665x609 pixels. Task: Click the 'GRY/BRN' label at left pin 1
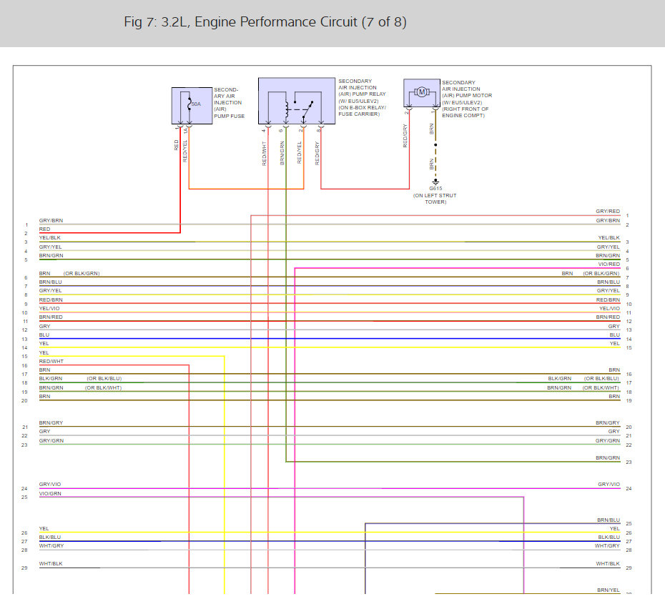click(x=51, y=221)
